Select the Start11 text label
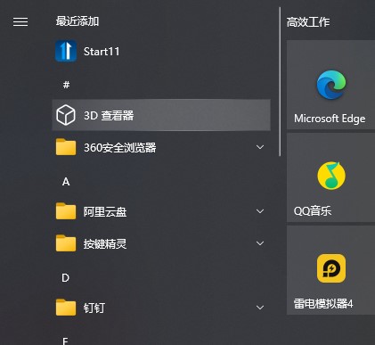This screenshot has height=345, width=375. (x=102, y=52)
